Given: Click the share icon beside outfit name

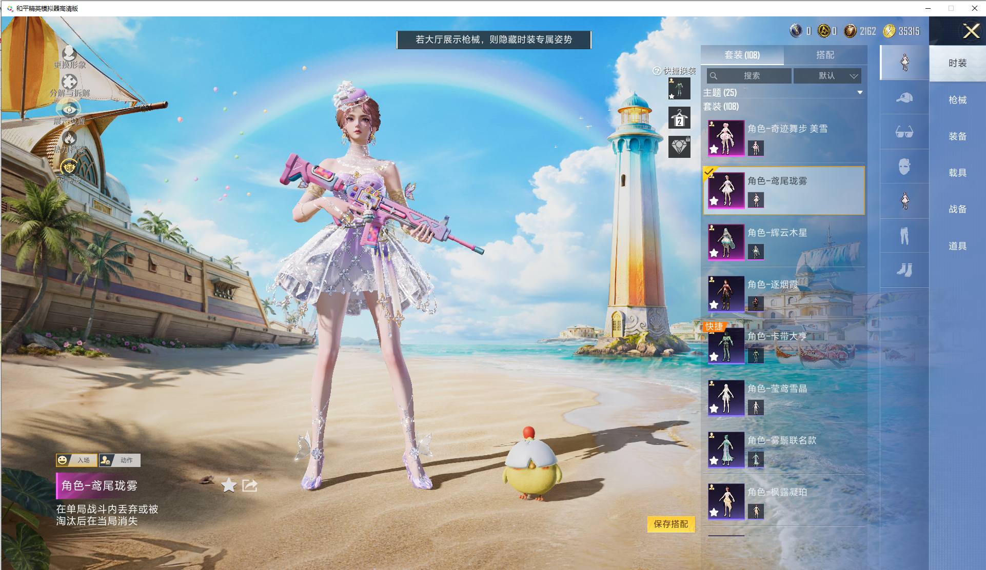Looking at the screenshot, I should coord(250,485).
